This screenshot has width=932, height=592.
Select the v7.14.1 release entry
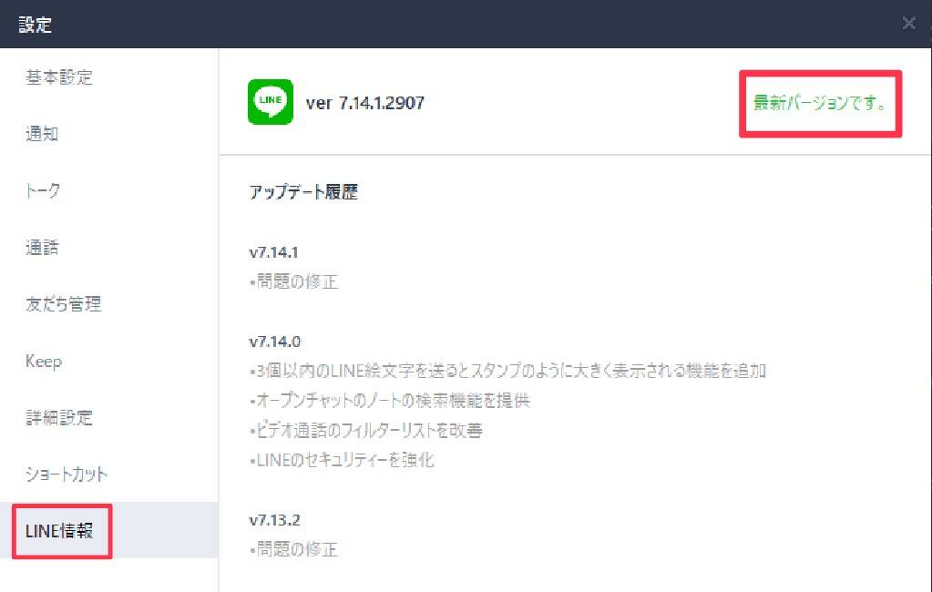pos(273,252)
